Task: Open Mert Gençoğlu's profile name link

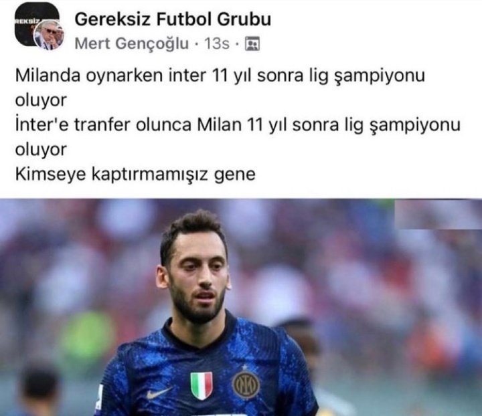Action: (132, 43)
